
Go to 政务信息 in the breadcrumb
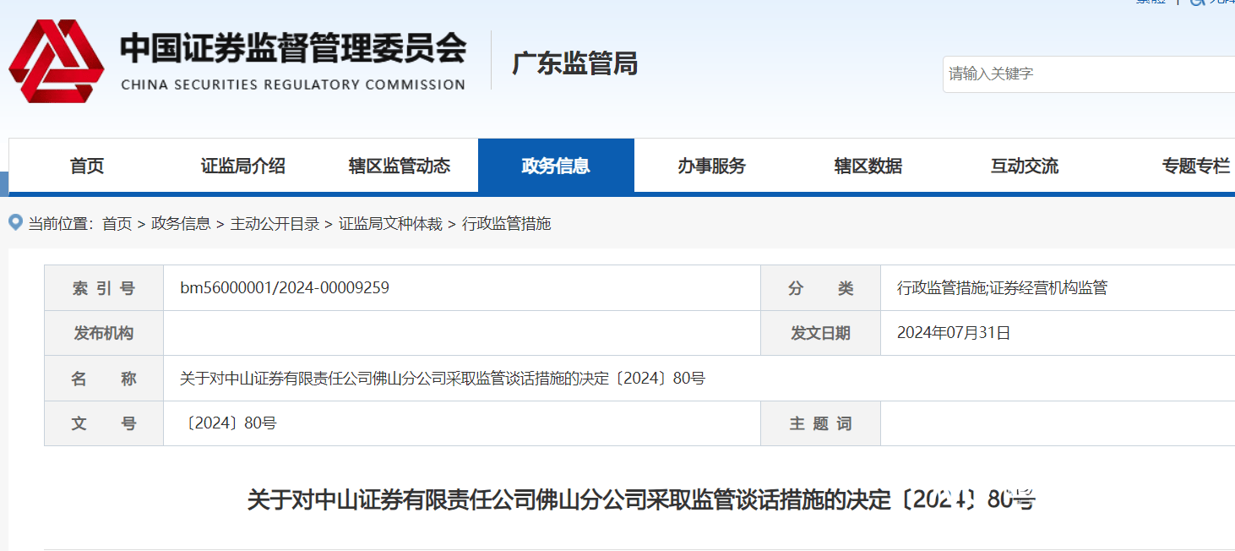point(181,224)
